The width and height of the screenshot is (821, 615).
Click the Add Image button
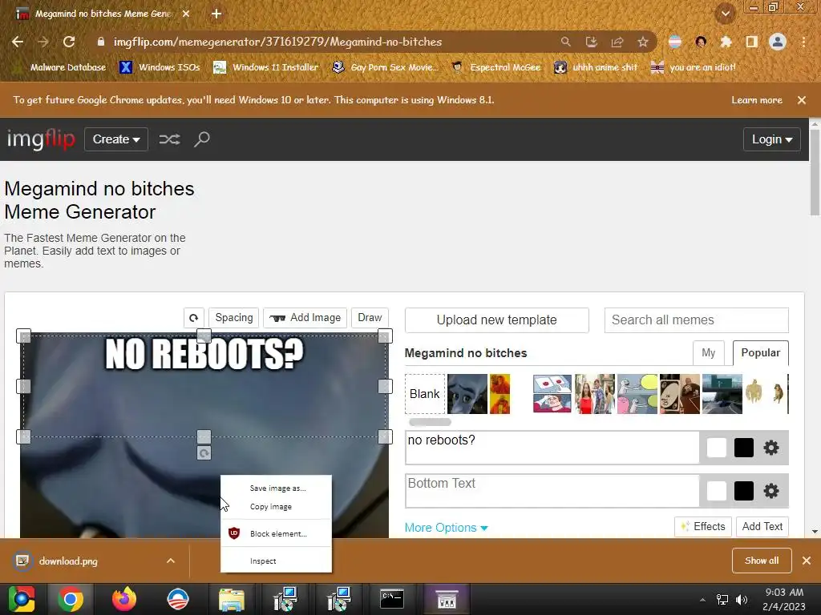coord(305,318)
